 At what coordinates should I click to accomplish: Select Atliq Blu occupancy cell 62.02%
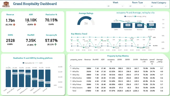(112, 71)
